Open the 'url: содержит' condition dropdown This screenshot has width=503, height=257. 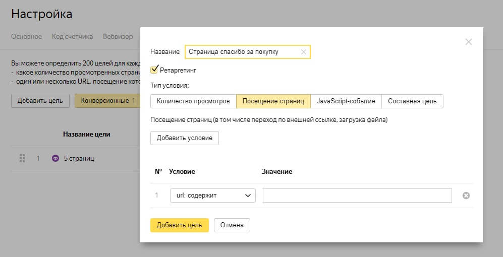213,196
